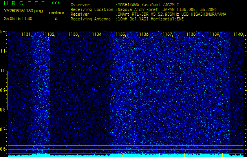Click the 1135 time axis label

tap(120, 34)
